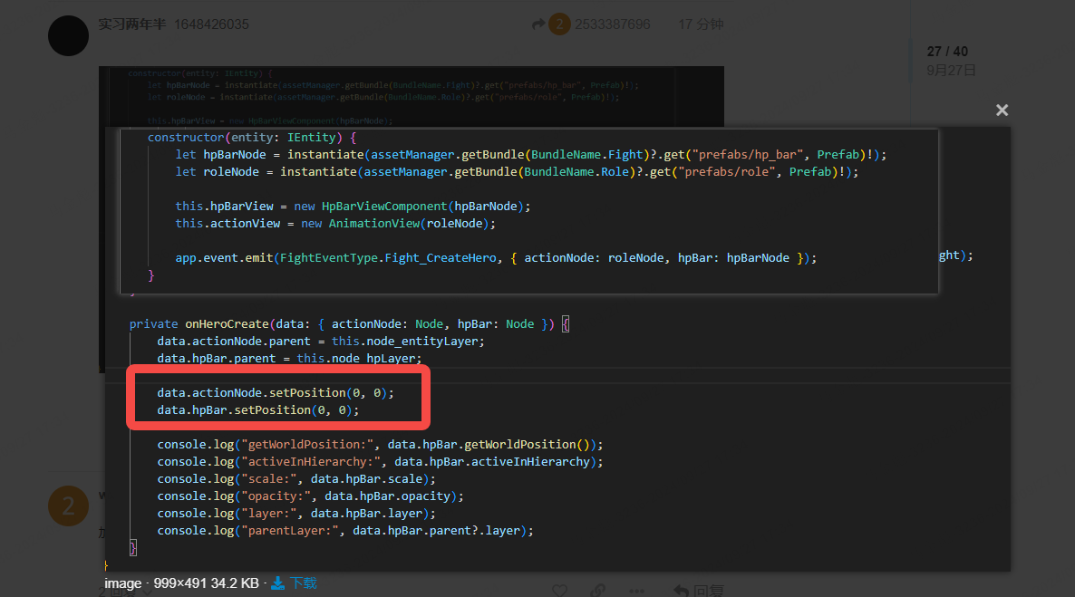Click the 27 / 40 timeline position indicator
Image resolution: width=1075 pixels, height=597 pixels.
coord(947,52)
